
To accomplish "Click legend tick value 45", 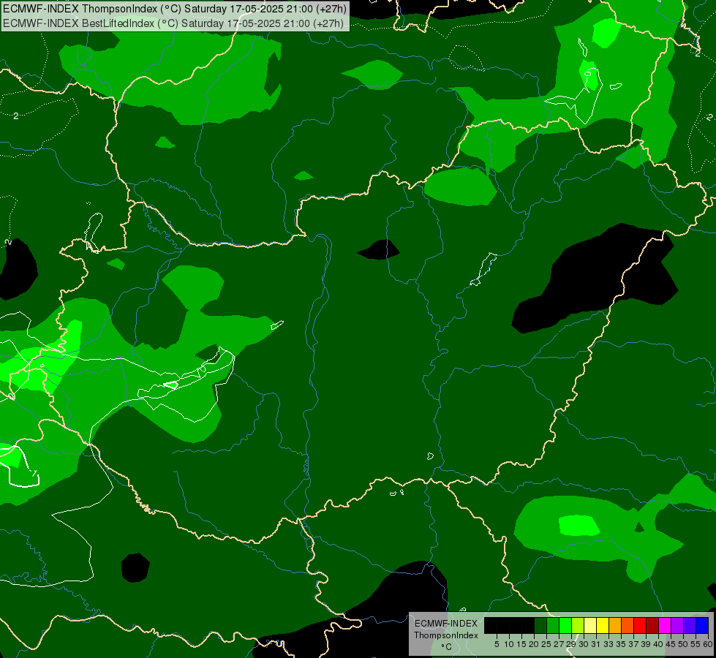I will tap(671, 644).
